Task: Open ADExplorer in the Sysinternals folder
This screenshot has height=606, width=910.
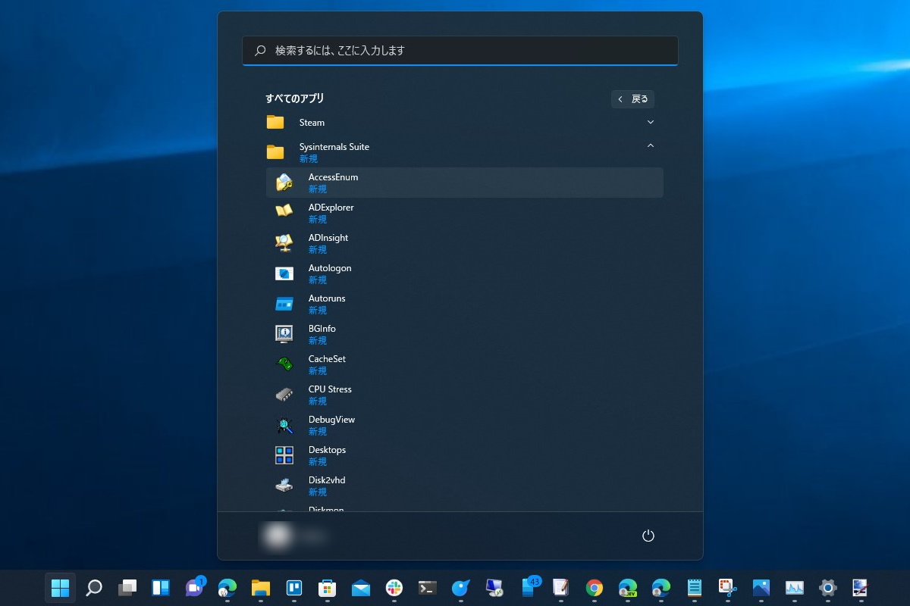Action: point(464,213)
